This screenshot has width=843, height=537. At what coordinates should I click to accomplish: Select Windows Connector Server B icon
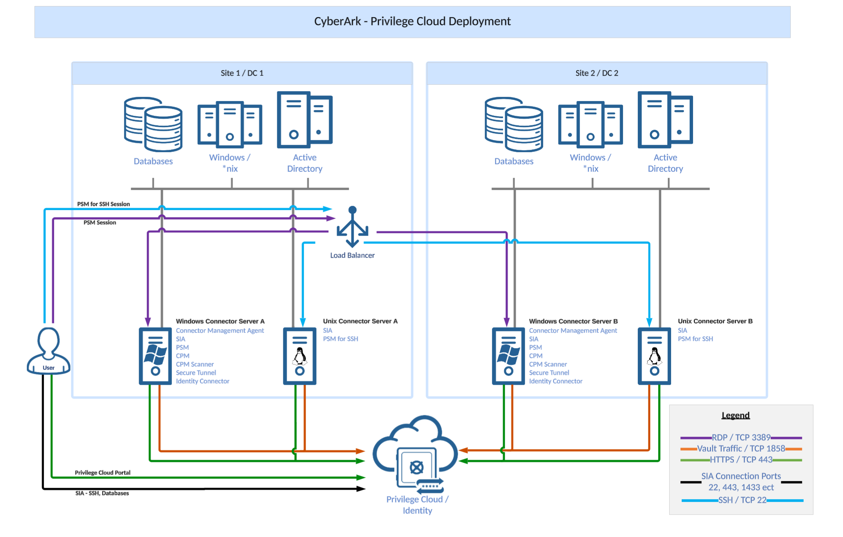coord(508,356)
